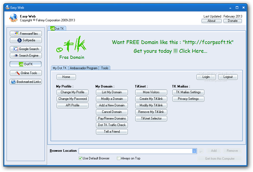Open Search Engine sidebar button
The height and width of the screenshot is (172, 253).
point(26,56)
